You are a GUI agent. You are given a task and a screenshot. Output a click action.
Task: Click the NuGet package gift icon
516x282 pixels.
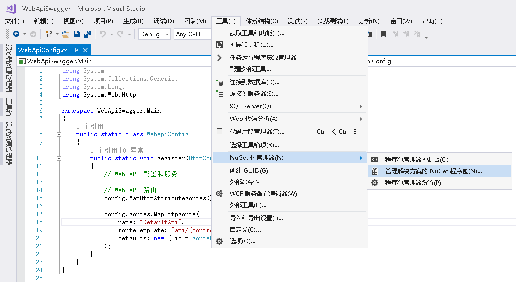click(375, 171)
